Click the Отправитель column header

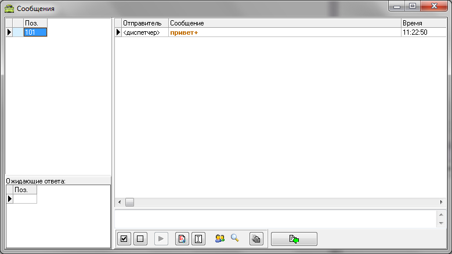(x=145, y=23)
